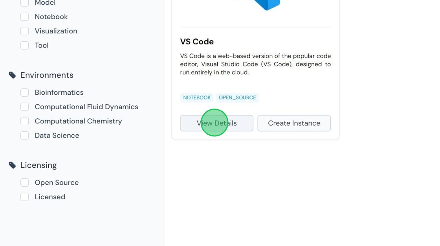Viewport: 440px width, 246px height.
Task: Check the Bioinformatics environment checkbox
Action: (x=24, y=92)
